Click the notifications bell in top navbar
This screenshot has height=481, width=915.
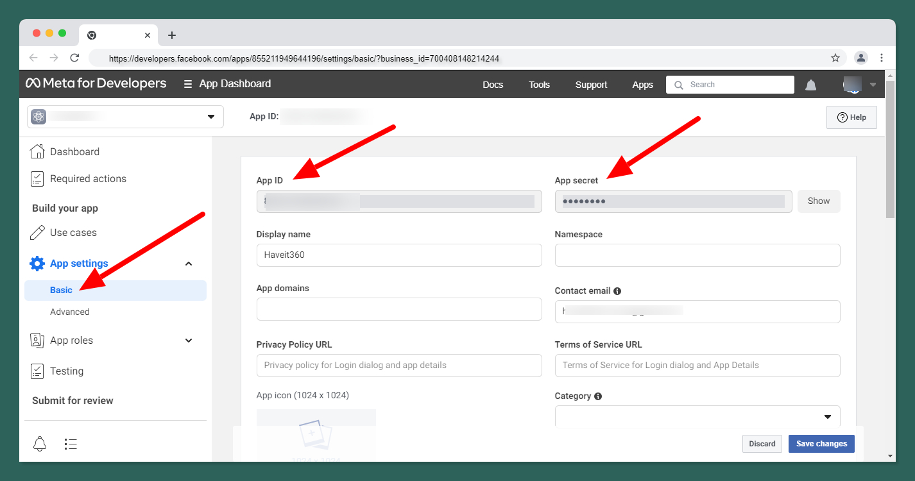pos(811,85)
